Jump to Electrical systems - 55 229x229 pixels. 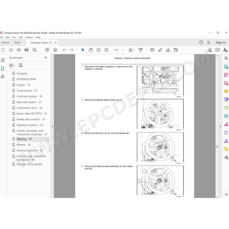pos(30,150)
